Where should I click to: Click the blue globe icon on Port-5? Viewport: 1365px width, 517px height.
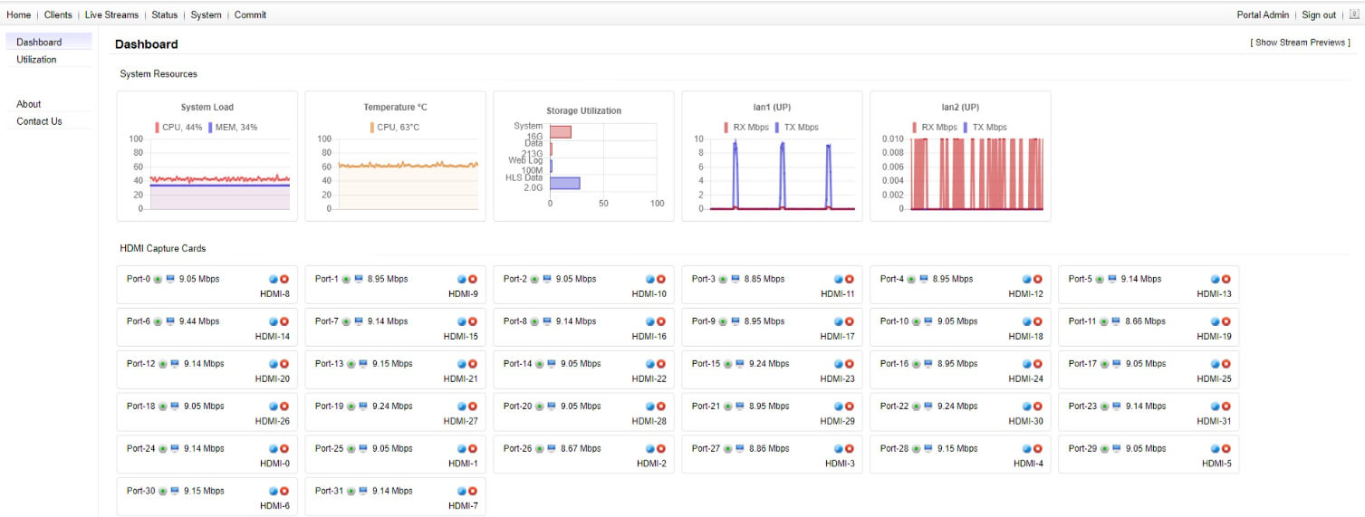(1216, 280)
